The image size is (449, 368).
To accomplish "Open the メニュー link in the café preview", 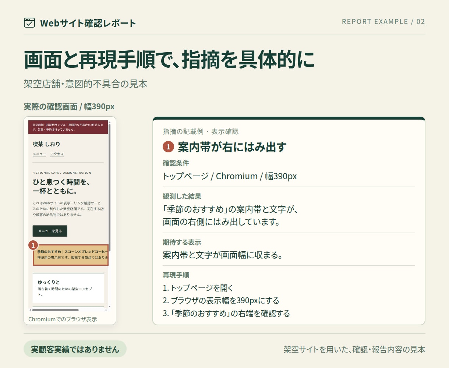I will (39, 154).
